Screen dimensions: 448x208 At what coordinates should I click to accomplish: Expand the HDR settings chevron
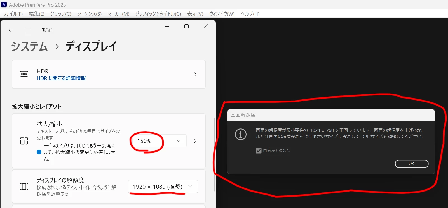(x=195, y=75)
